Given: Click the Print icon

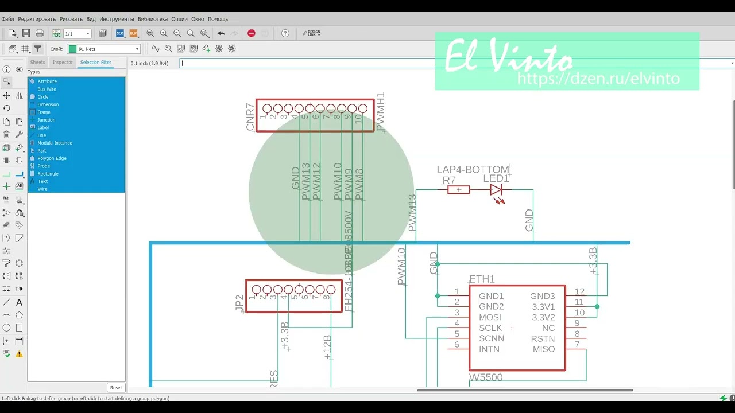Looking at the screenshot, I should (x=40, y=33).
